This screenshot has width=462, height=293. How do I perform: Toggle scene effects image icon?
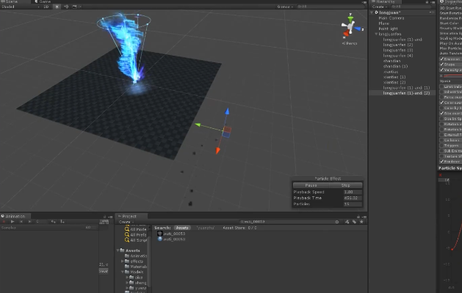coord(74,7)
